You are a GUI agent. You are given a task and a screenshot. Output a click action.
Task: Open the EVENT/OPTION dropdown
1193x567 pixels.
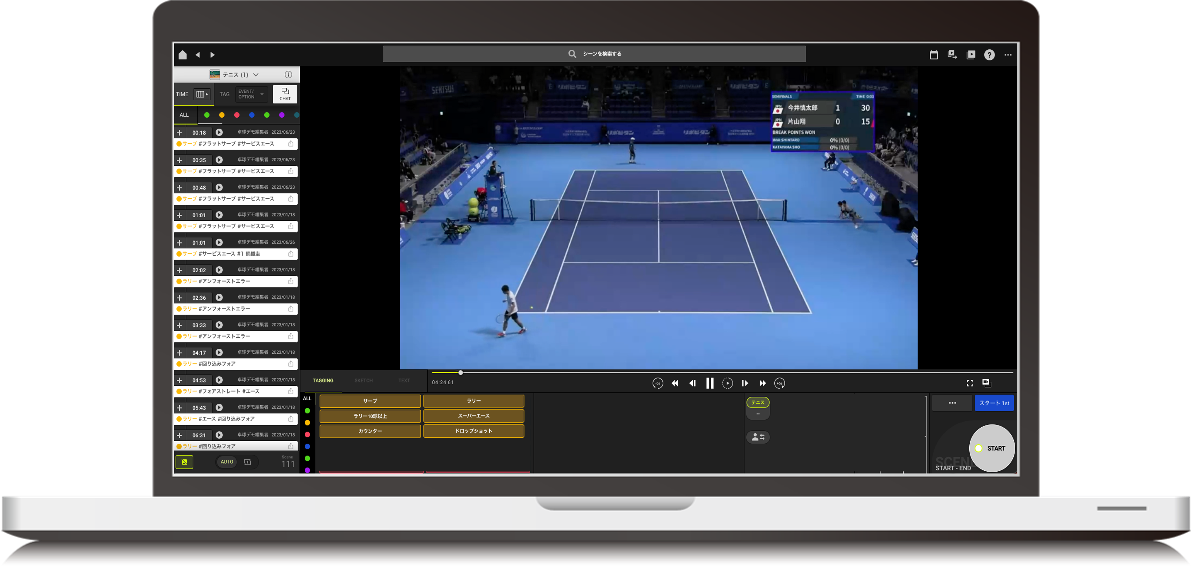click(x=251, y=95)
